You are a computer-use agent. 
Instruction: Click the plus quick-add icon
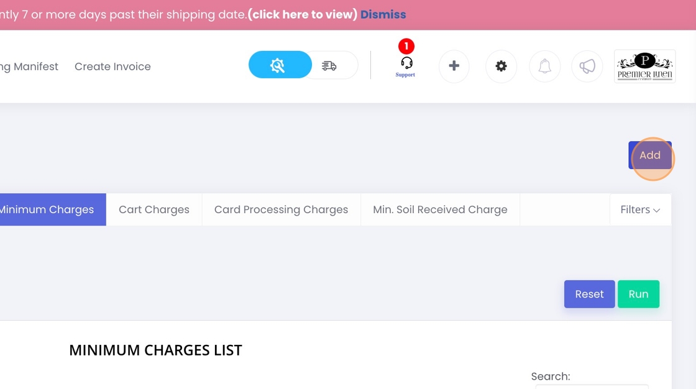tap(454, 66)
